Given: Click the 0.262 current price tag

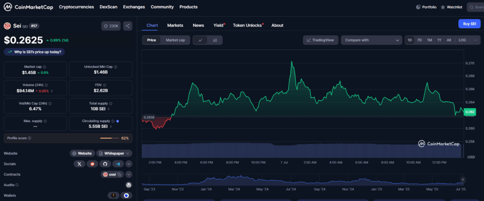Looking at the screenshot, I should coord(471,112).
